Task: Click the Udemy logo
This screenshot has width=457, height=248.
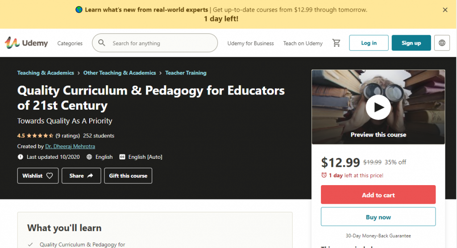Action: click(x=26, y=43)
